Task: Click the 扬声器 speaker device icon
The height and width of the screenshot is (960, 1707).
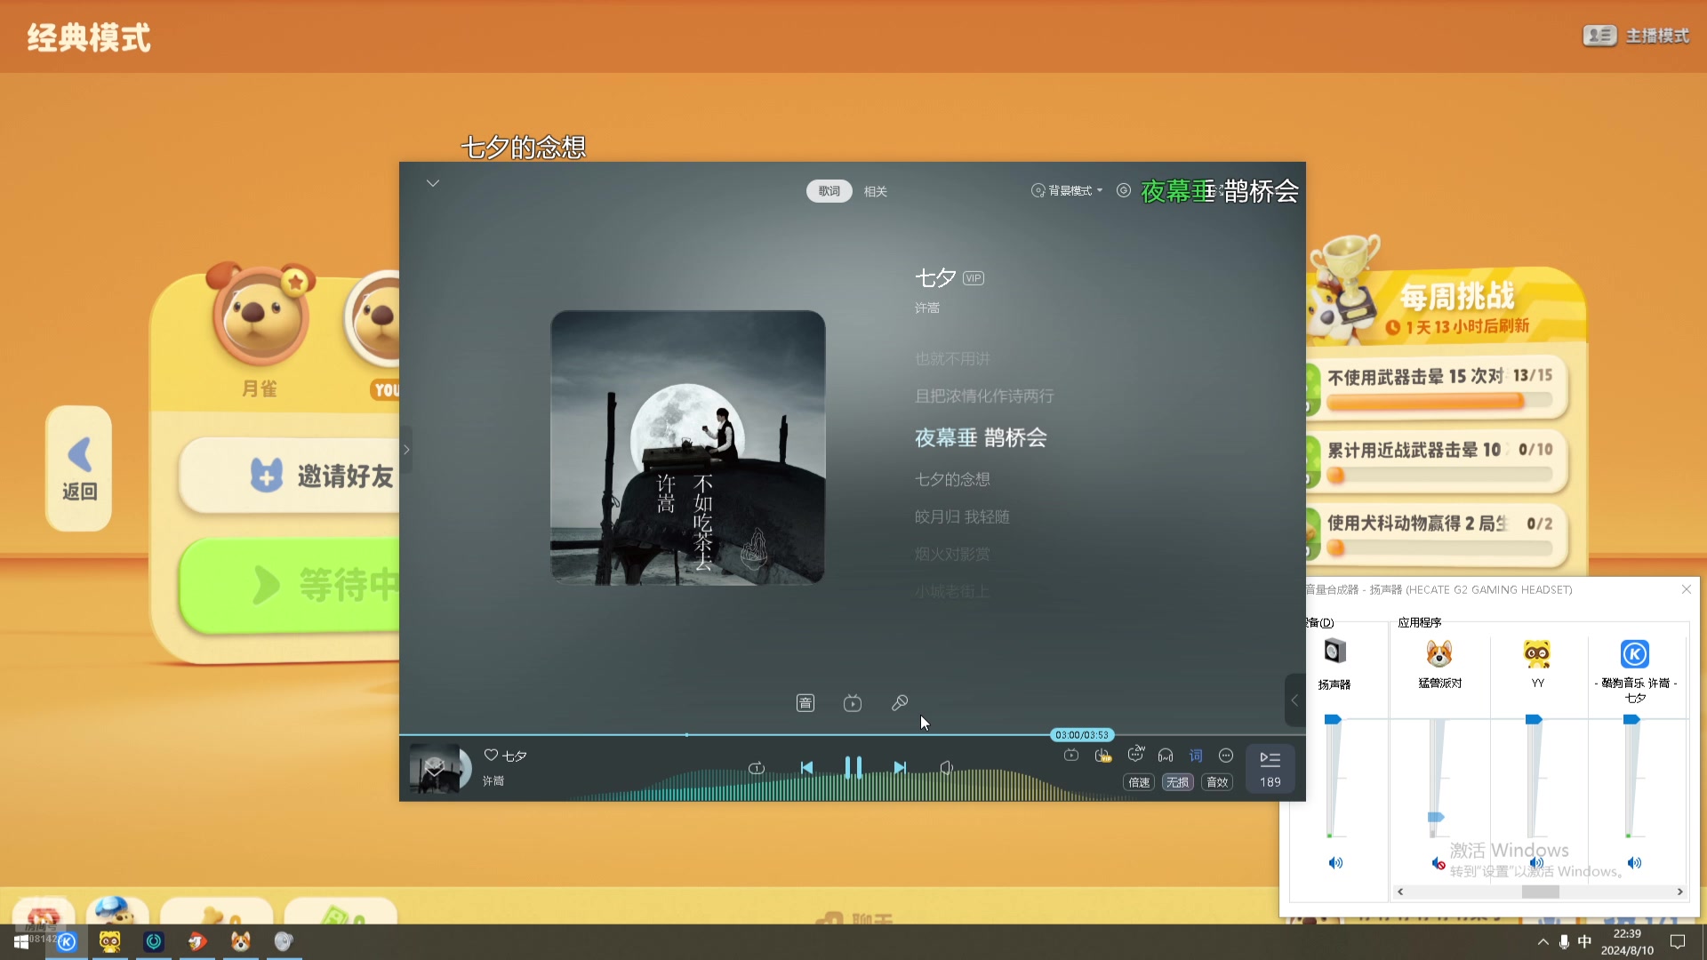Action: pyautogui.click(x=1334, y=652)
